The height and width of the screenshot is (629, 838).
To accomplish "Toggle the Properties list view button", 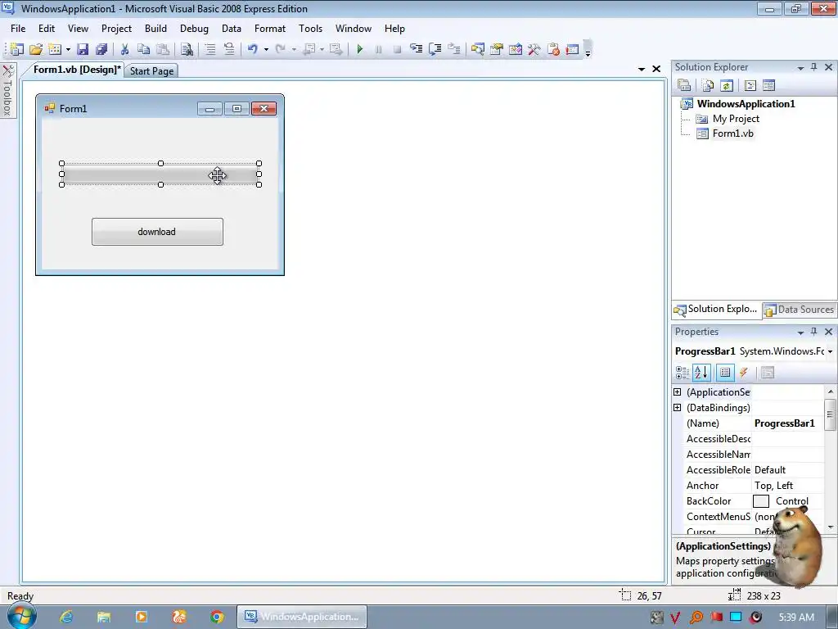I will coord(725,373).
